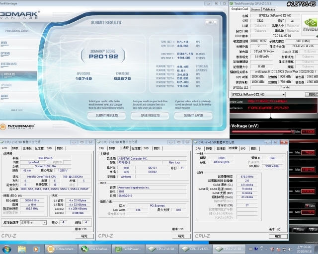Click the highlighted active CPU-Z taskbar button
Screen dimensions: 318x254
[x=229, y=249]
